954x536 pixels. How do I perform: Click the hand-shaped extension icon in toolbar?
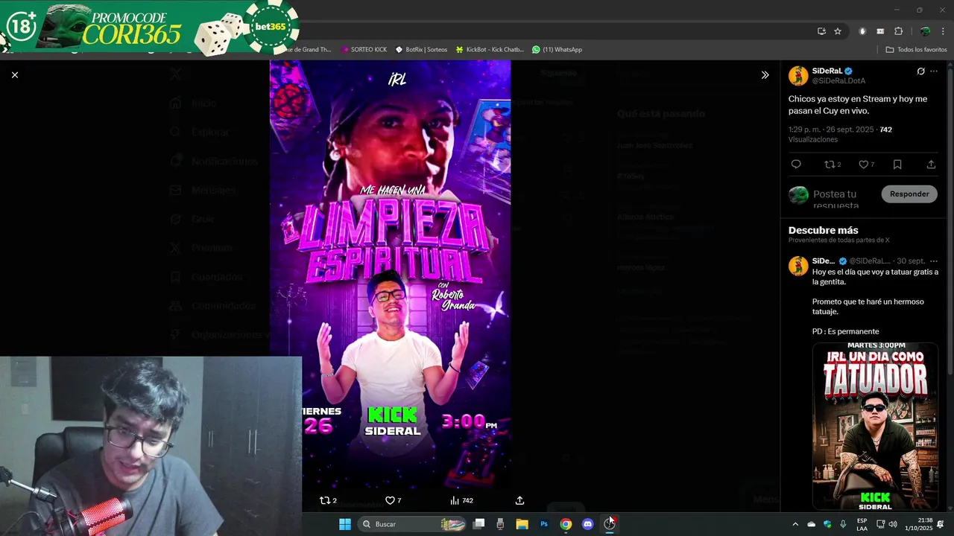tap(862, 31)
